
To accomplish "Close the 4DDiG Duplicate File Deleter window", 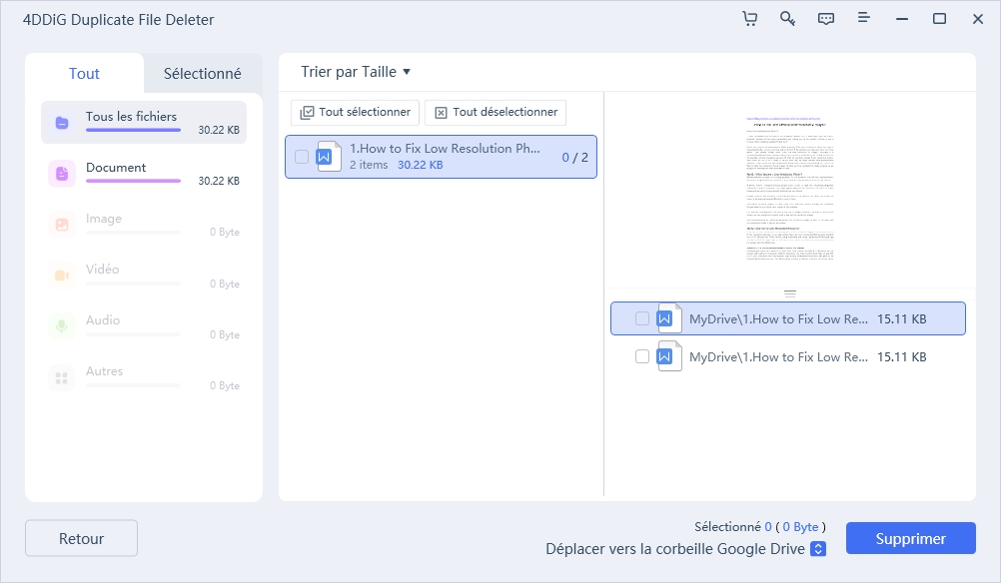I will coord(977,19).
